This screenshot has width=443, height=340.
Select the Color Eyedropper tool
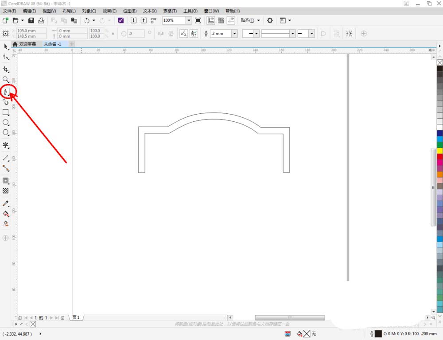coord(6,203)
